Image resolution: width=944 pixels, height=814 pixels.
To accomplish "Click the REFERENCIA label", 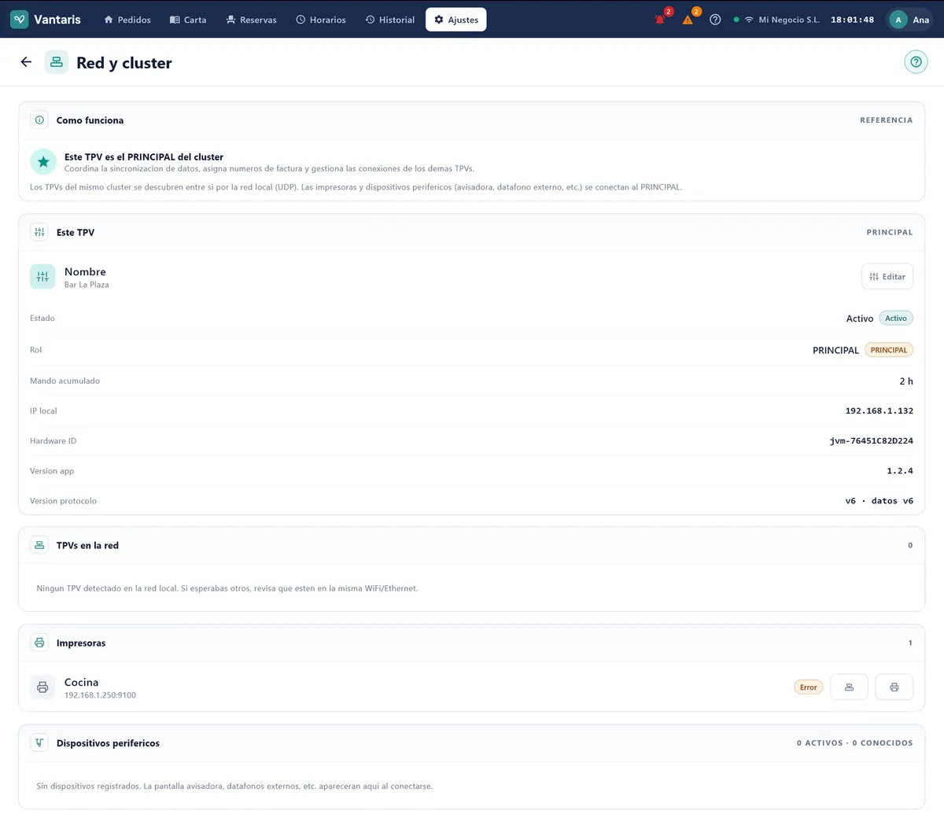I will (x=887, y=120).
